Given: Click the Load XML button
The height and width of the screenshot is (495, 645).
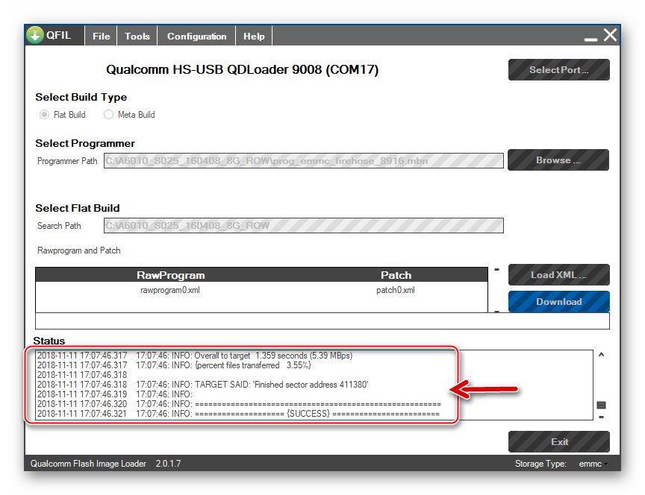Looking at the screenshot, I should tap(558, 275).
